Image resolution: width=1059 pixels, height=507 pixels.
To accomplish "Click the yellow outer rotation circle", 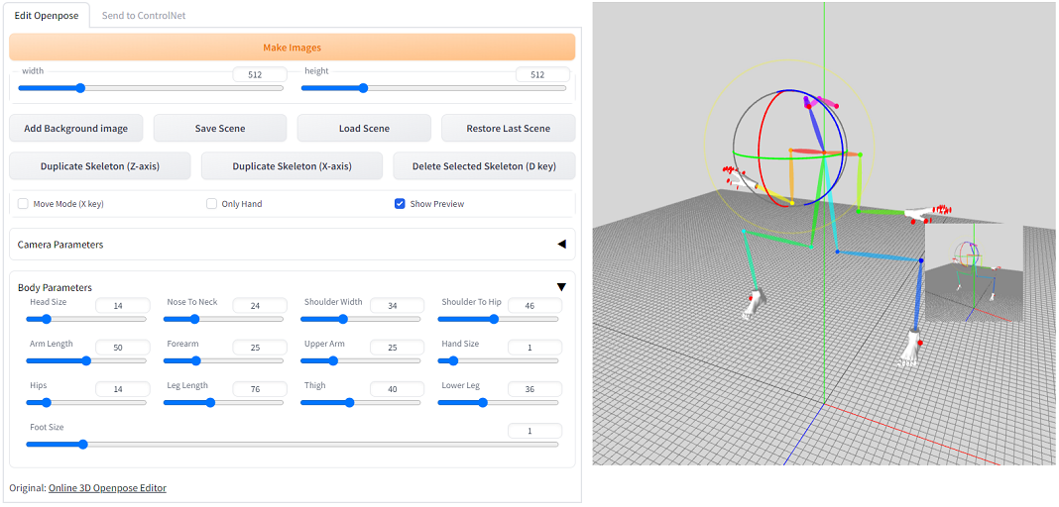I will (705, 145).
